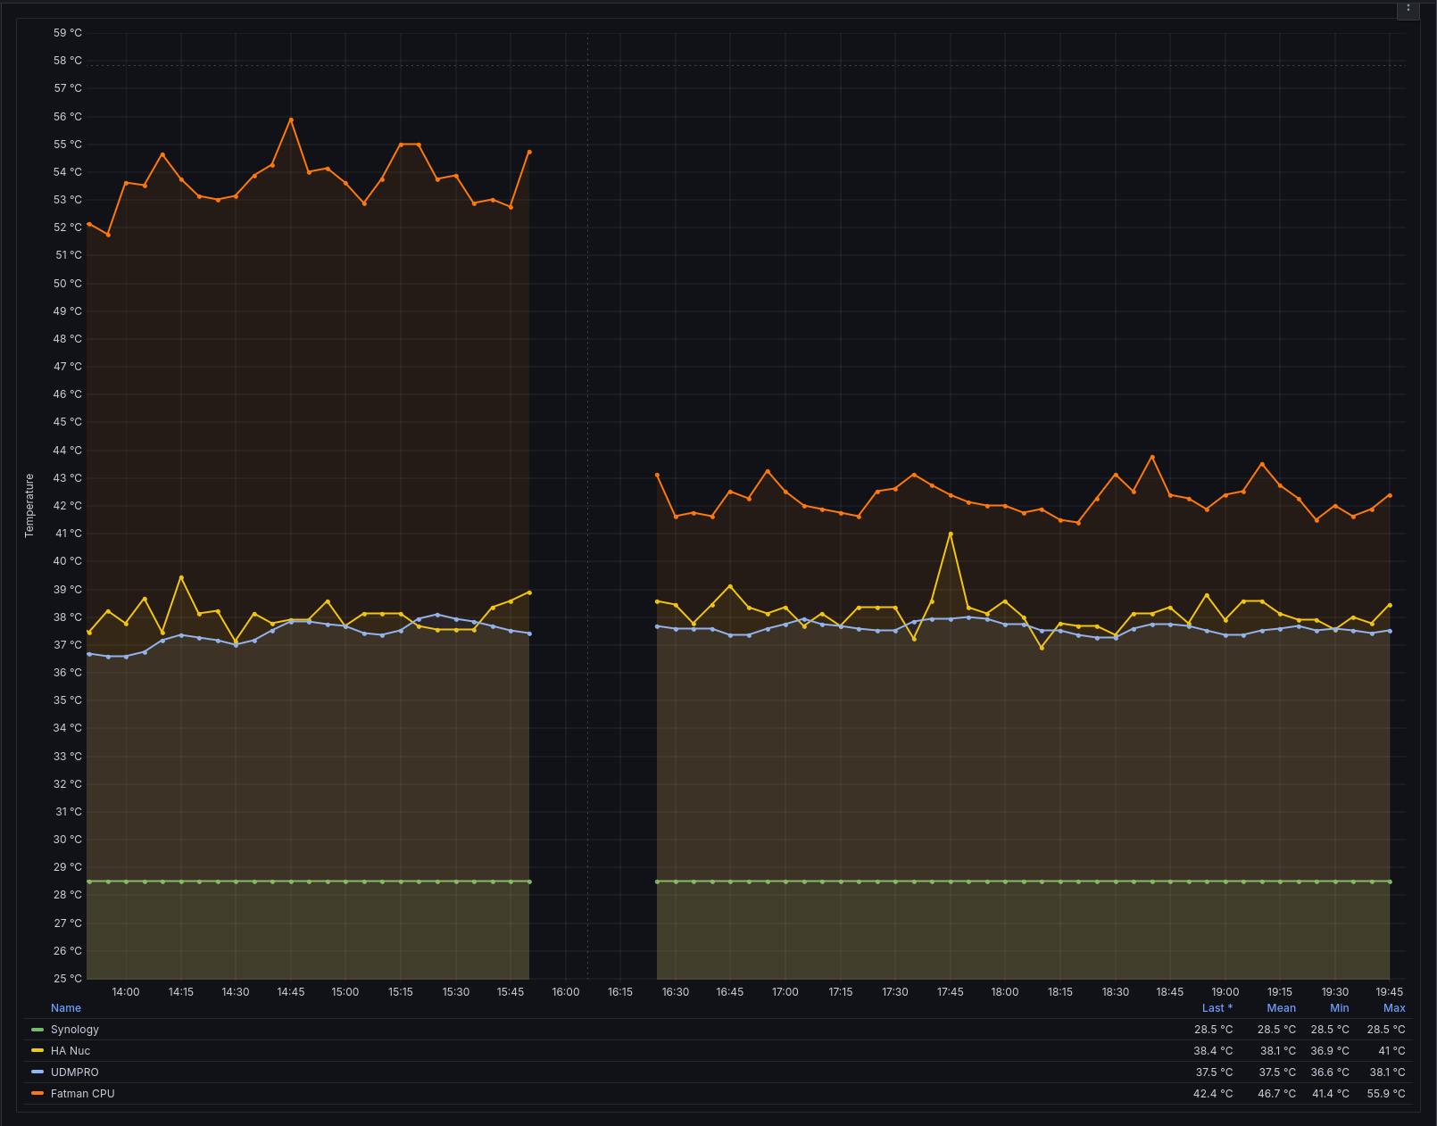Click the UDMPRO max value 38.1 °C

[1387, 1072]
